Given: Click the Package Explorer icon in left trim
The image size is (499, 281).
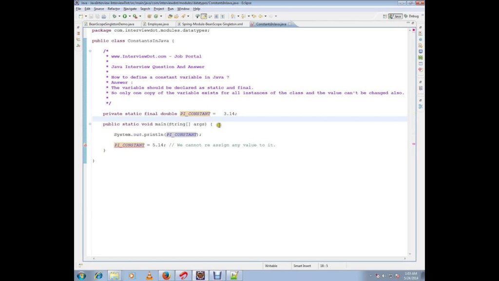Looking at the screenshot, I should 78,34.
